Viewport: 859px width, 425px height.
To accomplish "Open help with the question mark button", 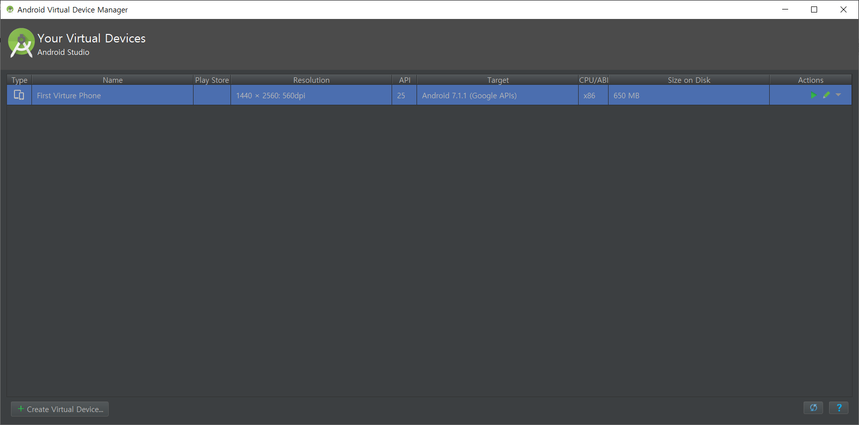I will coord(839,408).
